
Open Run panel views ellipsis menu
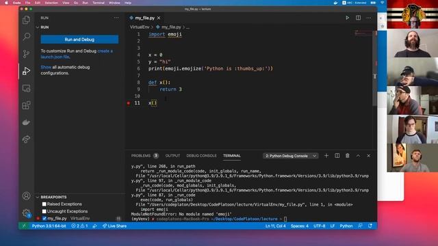point(116,18)
